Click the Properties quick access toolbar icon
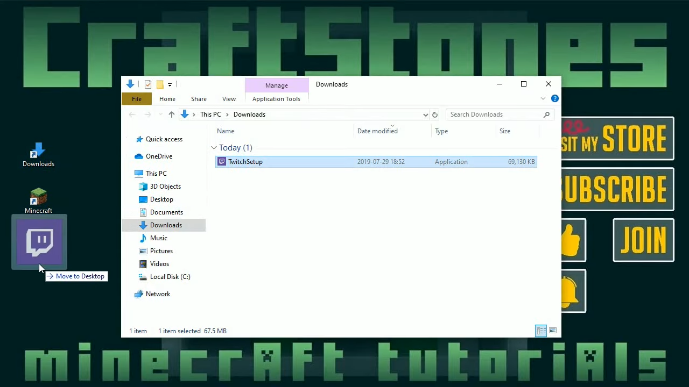 (148, 84)
